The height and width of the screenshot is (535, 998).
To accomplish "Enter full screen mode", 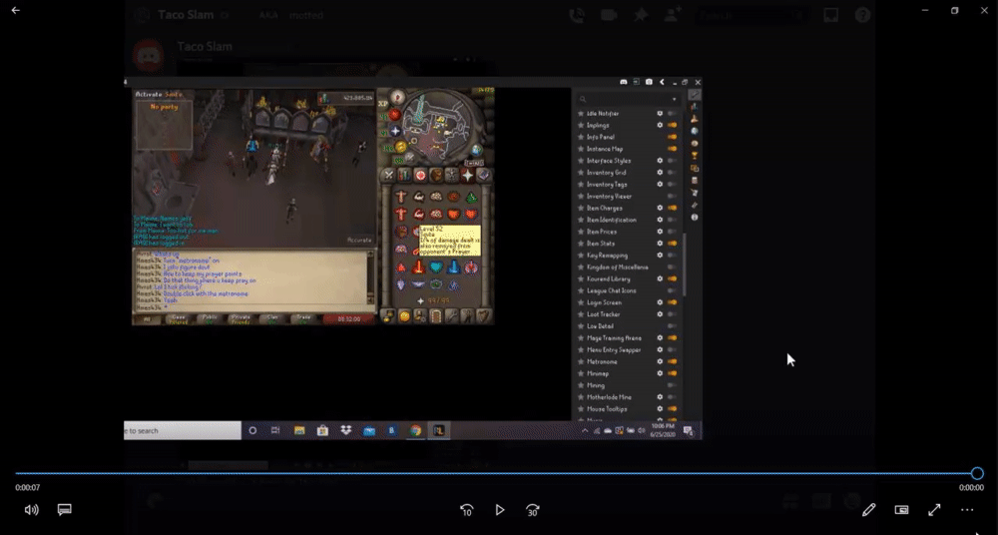I will pos(934,509).
